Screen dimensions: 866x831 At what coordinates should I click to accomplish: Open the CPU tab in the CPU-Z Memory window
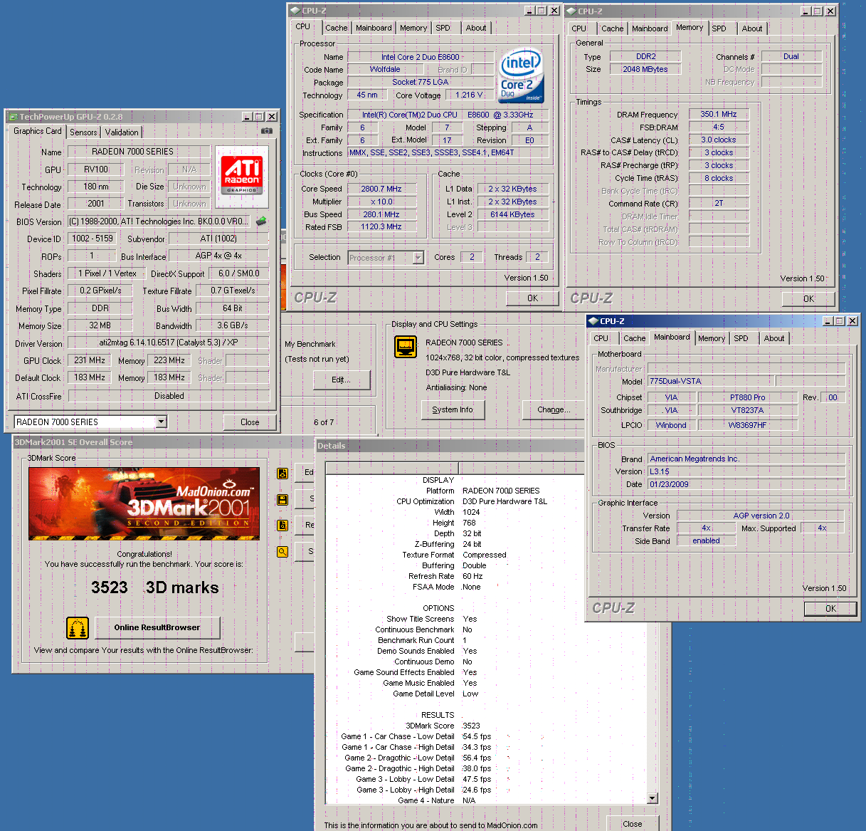[579, 28]
